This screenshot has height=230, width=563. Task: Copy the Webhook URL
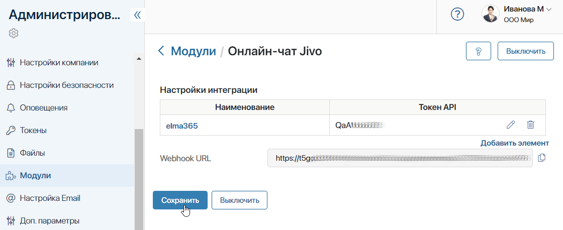coord(542,158)
